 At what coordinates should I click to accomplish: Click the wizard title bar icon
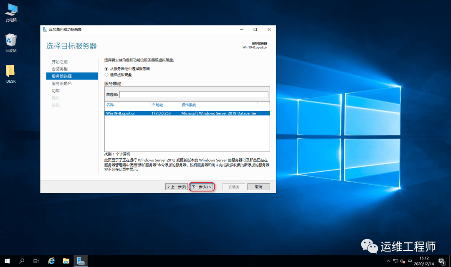point(45,30)
